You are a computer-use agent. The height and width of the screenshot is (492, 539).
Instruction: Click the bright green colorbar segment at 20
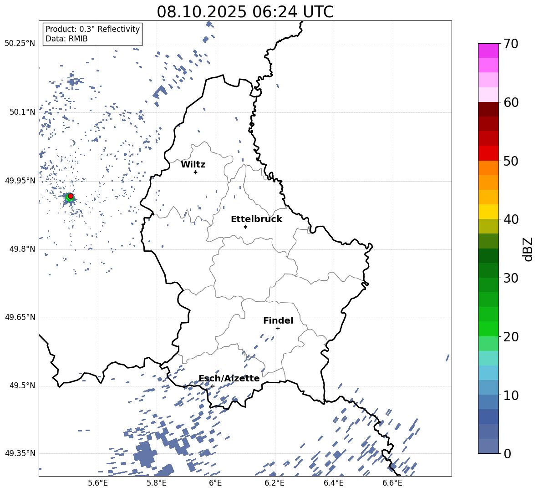488,329
